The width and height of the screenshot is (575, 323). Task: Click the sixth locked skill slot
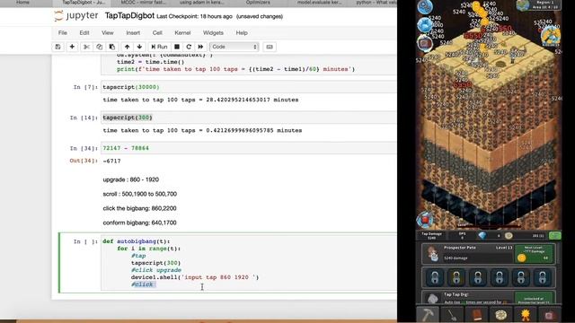pos(543,277)
